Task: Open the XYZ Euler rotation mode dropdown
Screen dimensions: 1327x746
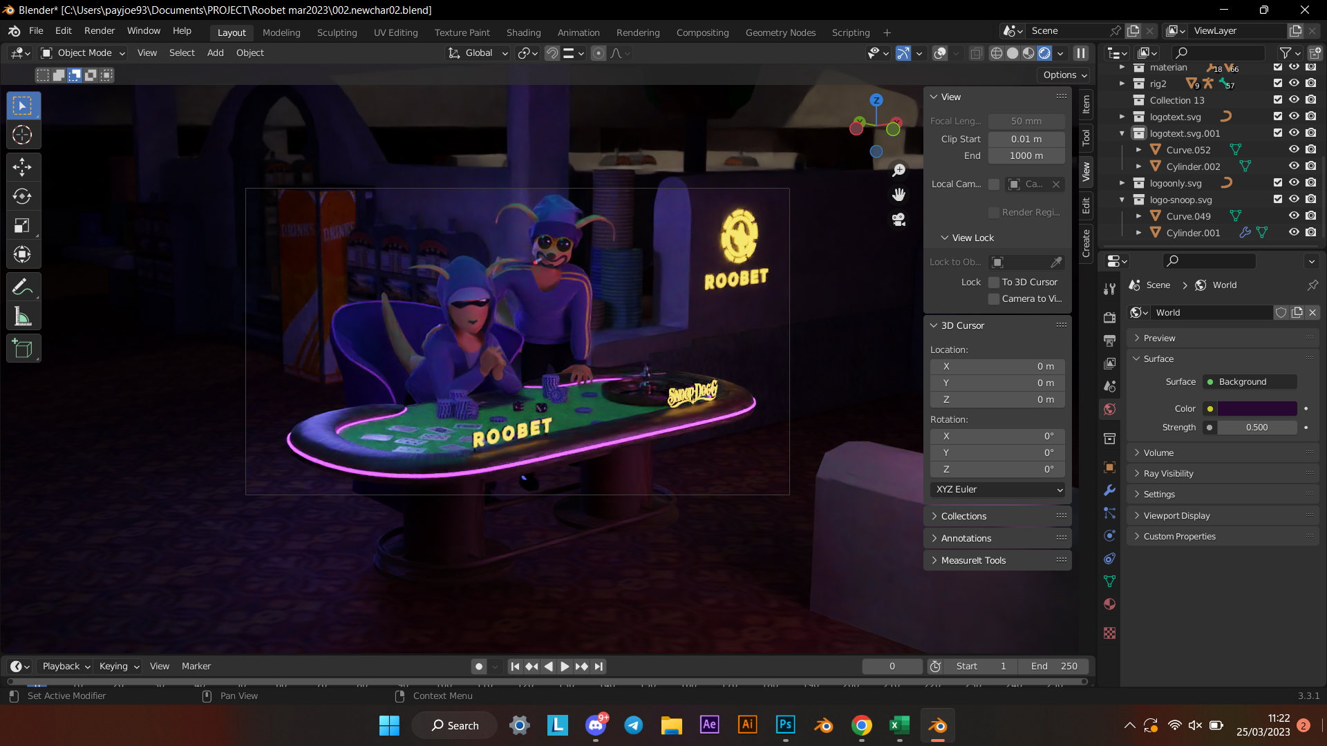Action: click(x=997, y=489)
